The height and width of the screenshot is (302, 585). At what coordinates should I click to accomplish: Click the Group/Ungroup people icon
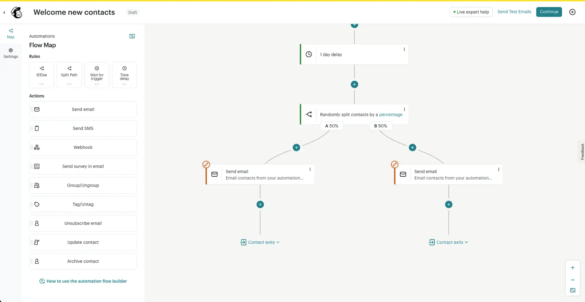(37, 185)
